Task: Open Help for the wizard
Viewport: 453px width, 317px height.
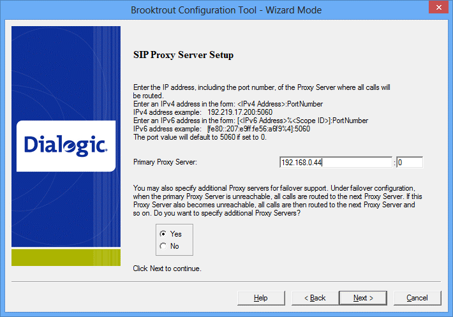Action: (x=261, y=298)
